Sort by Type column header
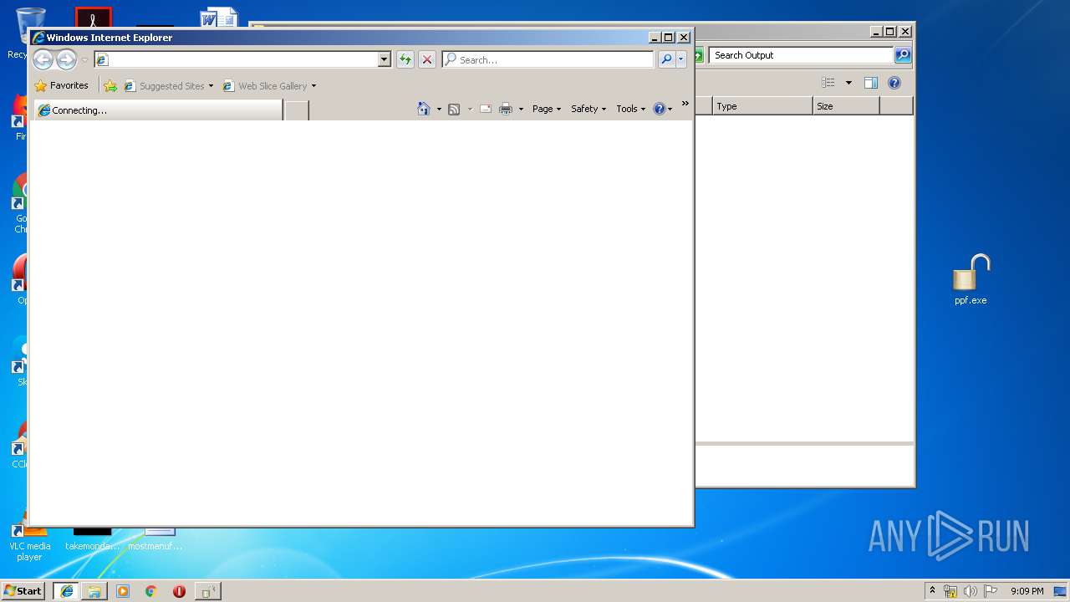This screenshot has width=1070, height=602. 762,106
